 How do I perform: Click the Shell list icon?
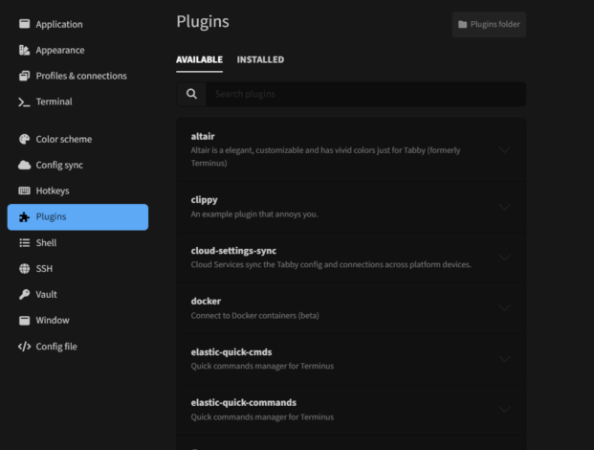(24, 242)
